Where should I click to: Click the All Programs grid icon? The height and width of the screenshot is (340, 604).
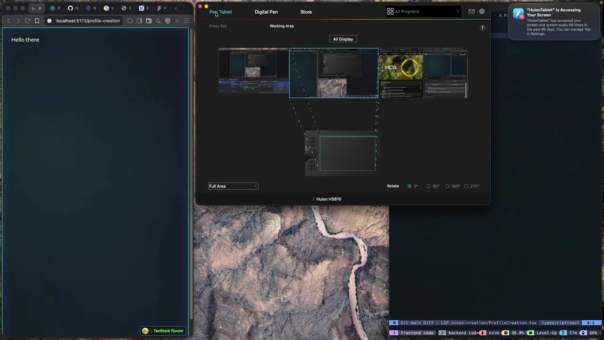(x=390, y=11)
